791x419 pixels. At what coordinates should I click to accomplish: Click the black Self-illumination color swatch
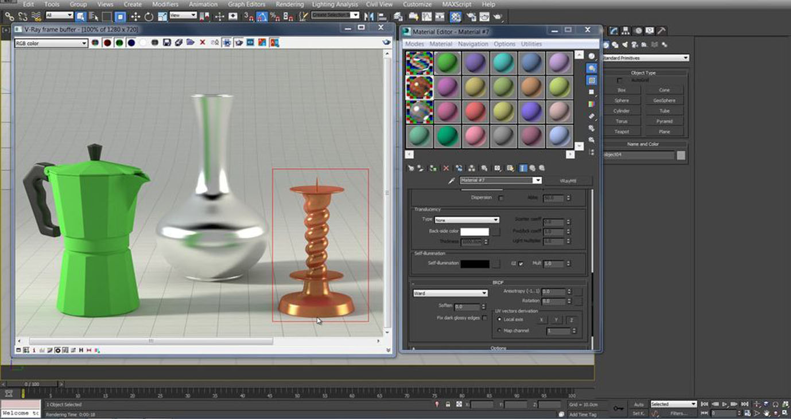[475, 264]
